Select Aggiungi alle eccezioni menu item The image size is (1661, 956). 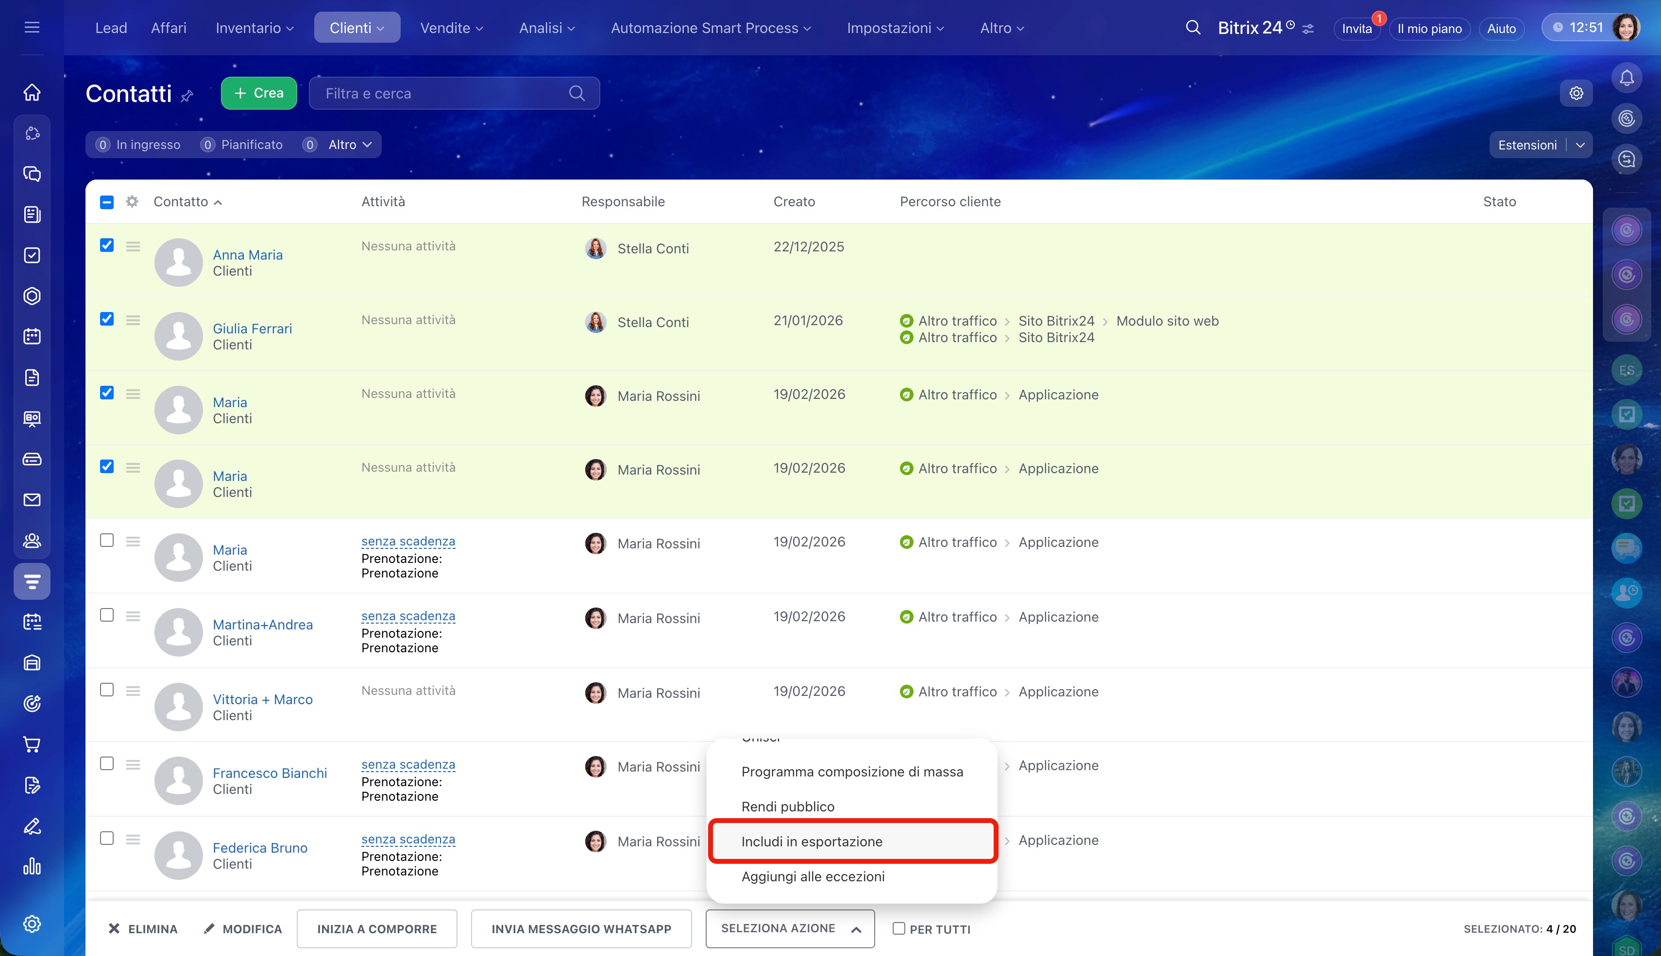coord(813,876)
